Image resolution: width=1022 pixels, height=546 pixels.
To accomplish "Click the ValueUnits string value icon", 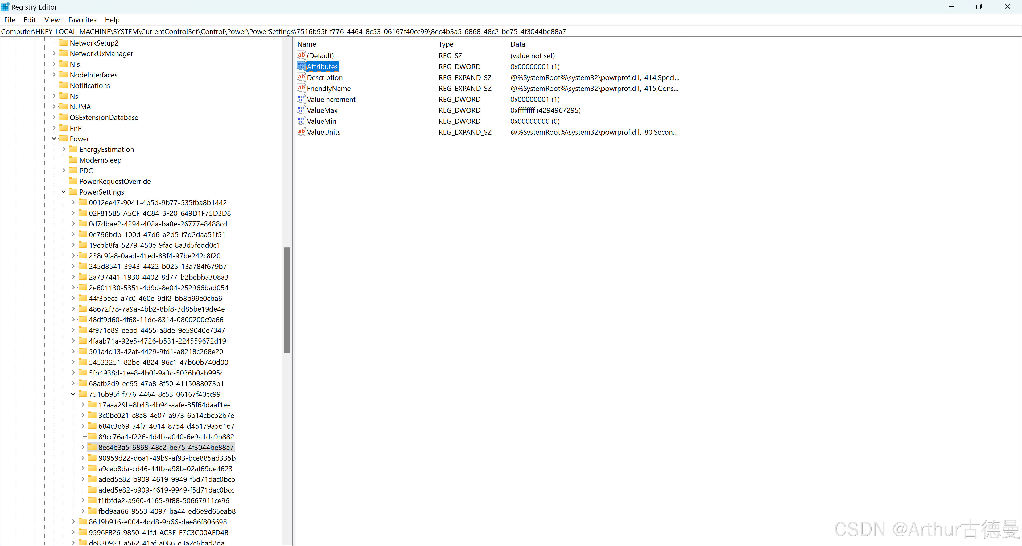I will tap(301, 132).
